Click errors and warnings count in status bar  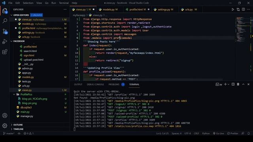coord(28,133)
